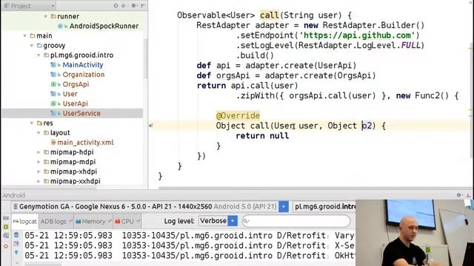Select Organization class in project tree

[x=84, y=75]
